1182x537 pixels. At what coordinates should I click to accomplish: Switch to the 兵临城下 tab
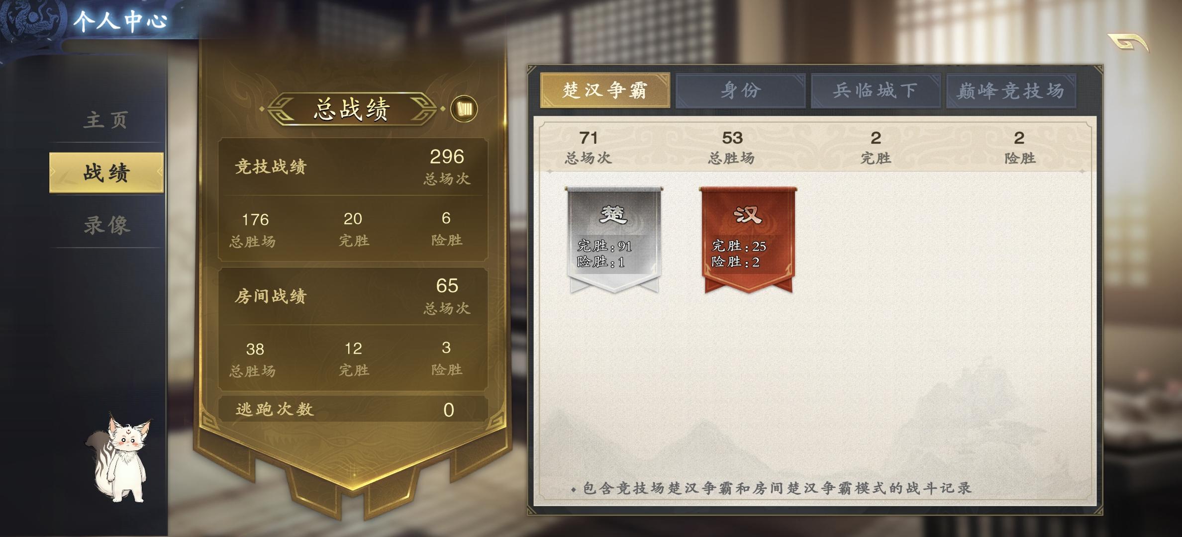tap(876, 90)
